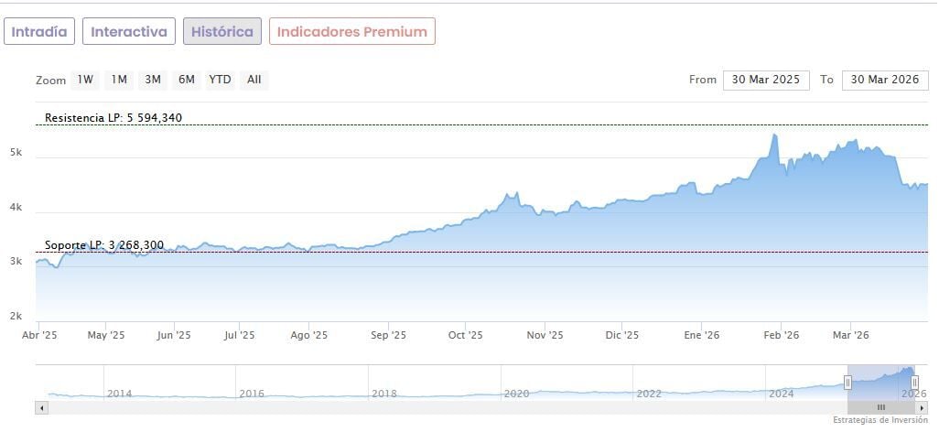Click the From date field

coord(766,80)
